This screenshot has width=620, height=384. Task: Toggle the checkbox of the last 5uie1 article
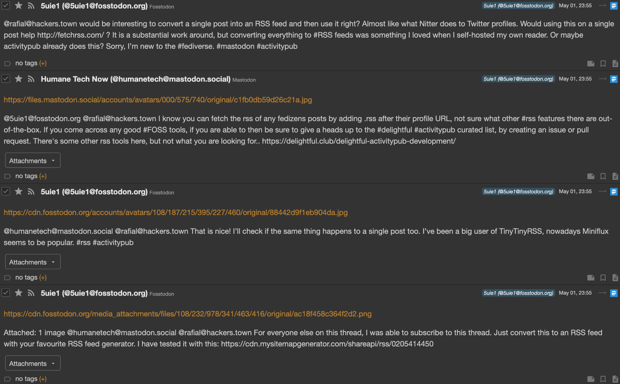6,293
